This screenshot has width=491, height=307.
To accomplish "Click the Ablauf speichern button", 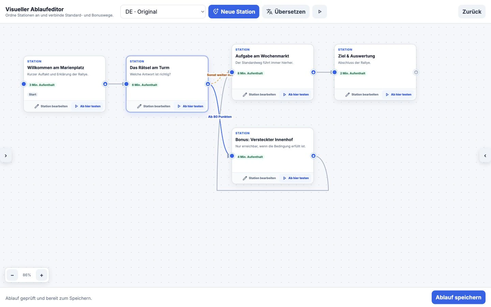I will (x=458, y=297).
